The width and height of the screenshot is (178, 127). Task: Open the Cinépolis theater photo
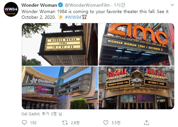[60, 88]
